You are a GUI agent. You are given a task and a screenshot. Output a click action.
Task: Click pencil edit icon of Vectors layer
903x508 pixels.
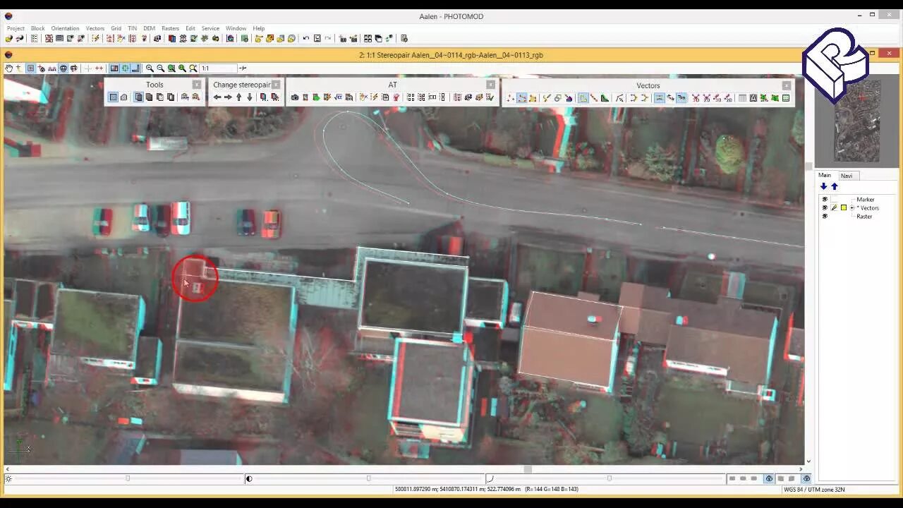click(834, 208)
